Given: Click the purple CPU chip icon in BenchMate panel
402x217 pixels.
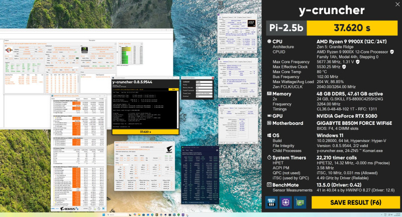Looking at the screenshot, I should click(285, 202).
